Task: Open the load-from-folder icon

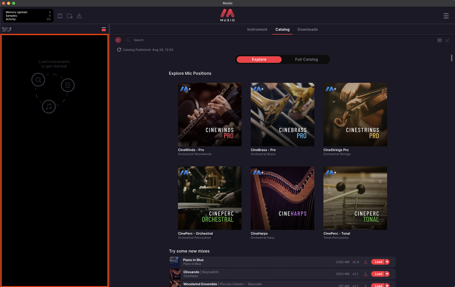Action: tap(70, 16)
